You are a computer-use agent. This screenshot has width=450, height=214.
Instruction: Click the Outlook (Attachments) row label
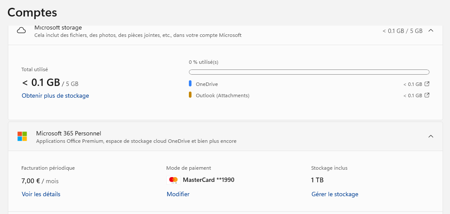click(x=222, y=95)
